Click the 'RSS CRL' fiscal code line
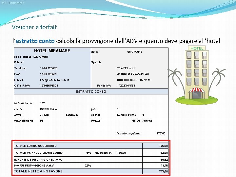 134,80
